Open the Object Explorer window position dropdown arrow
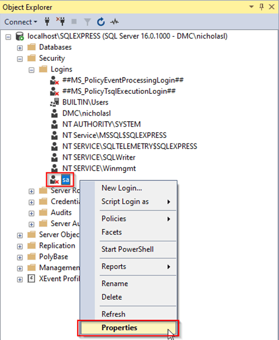 point(251,7)
